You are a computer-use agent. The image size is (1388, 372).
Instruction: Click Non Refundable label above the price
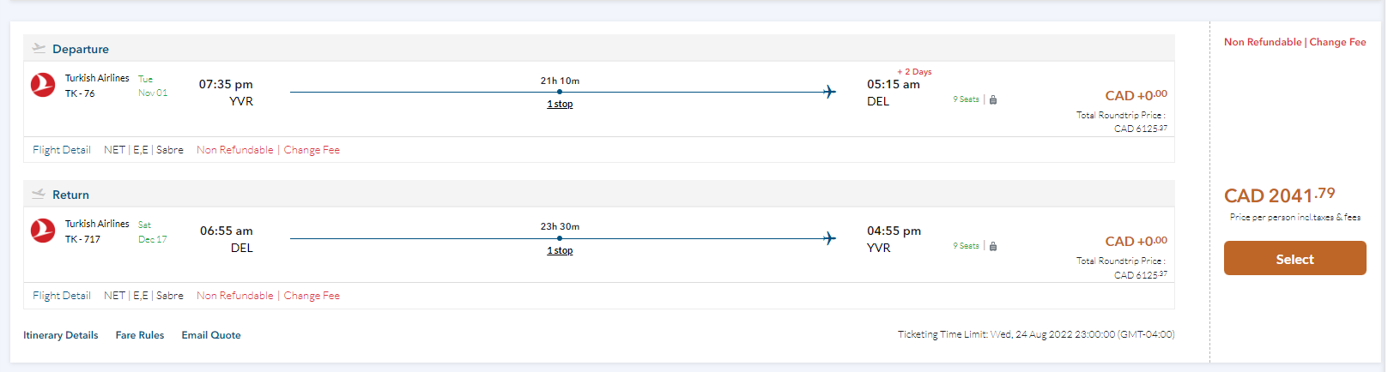(1263, 42)
